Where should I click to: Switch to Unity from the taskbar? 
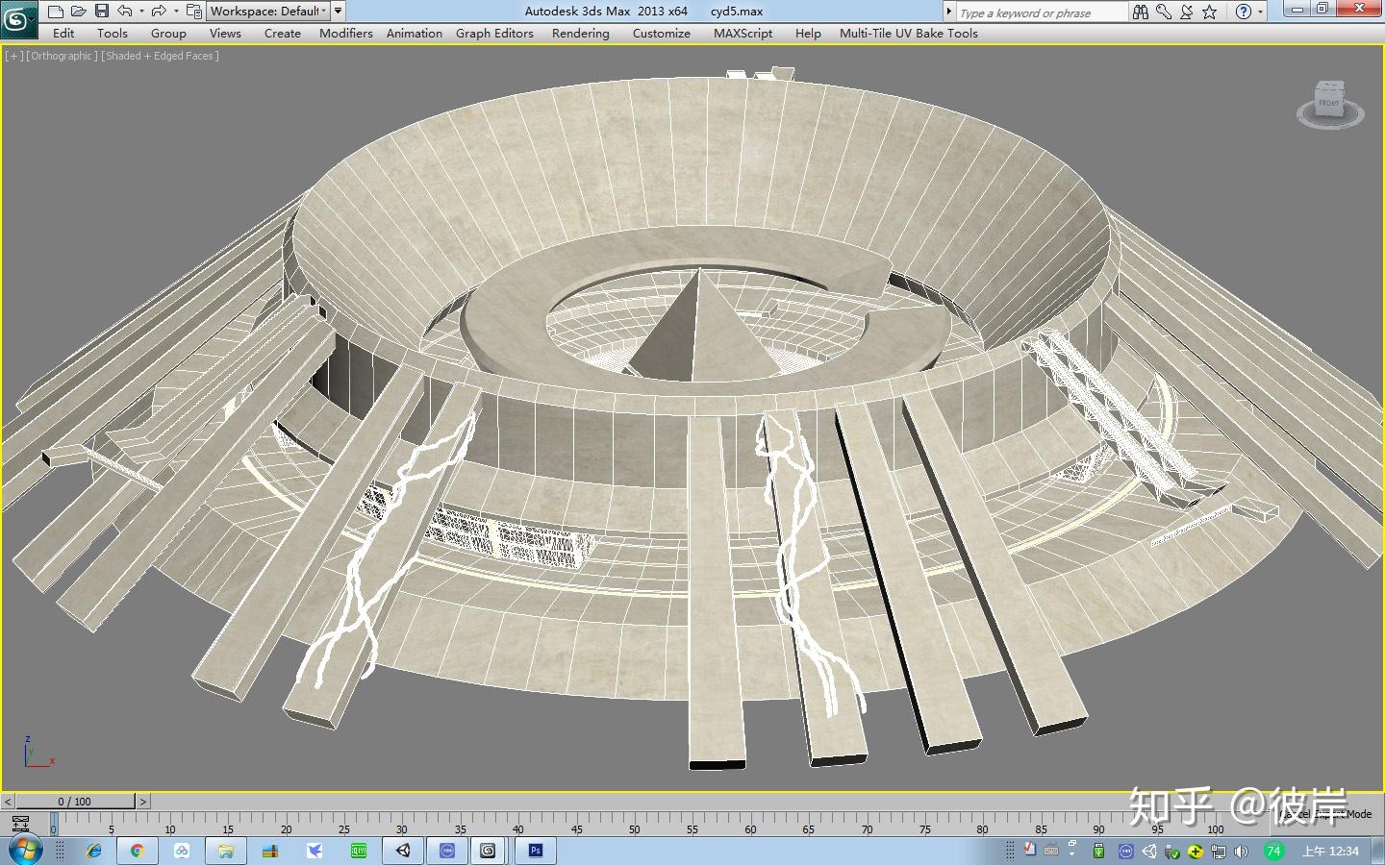403,851
